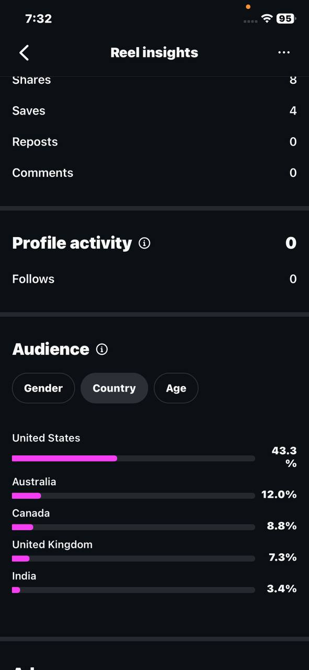Click the Wi-Fi icon in the status bar
This screenshot has width=309, height=670.
tap(267, 18)
